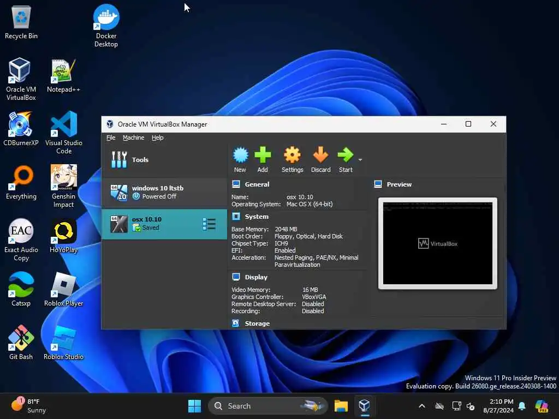Click the Display section header
Image resolution: width=559 pixels, height=419 pixels.
pyautogui.click(x=256, y=277)
